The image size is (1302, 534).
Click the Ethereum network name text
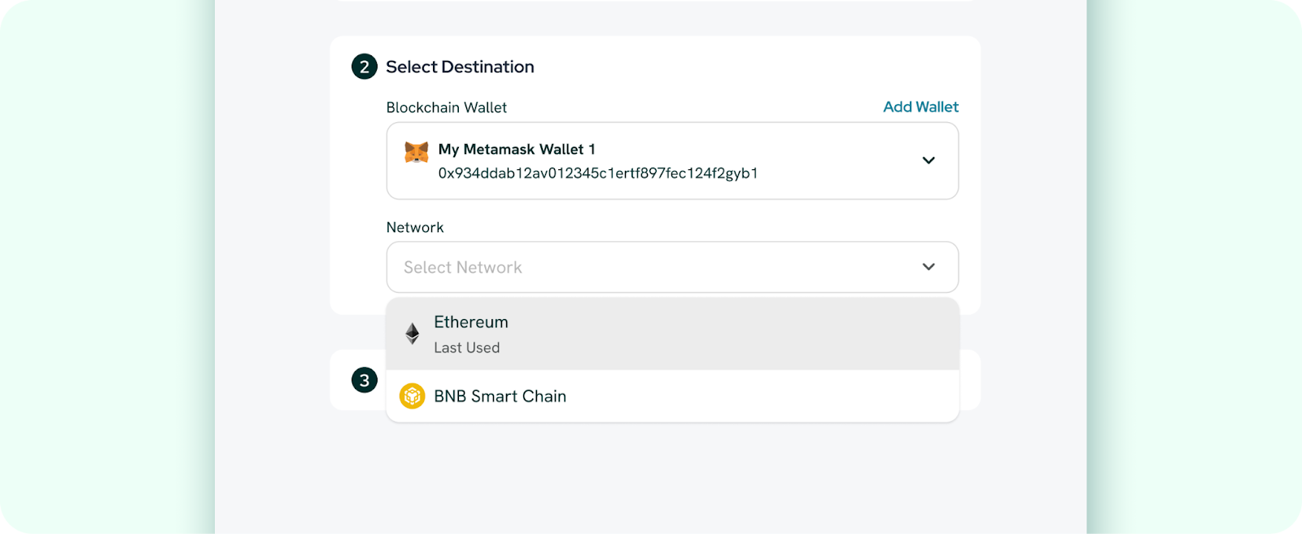coord(471,322)
